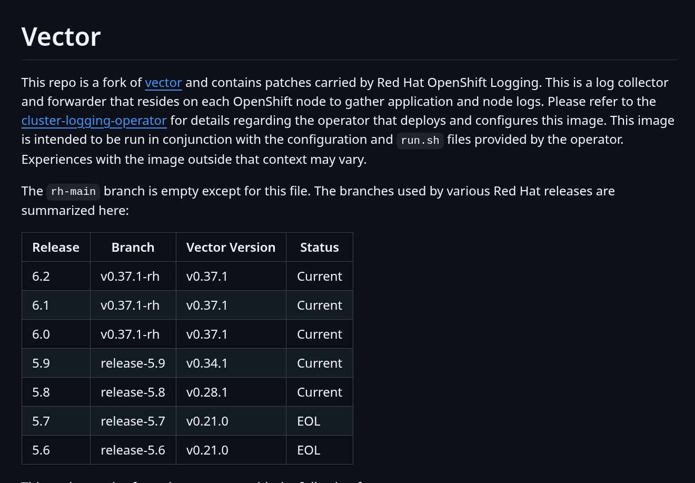Click the rh-main inline code label
The image size is (695, 483).
tap(73, 192)
